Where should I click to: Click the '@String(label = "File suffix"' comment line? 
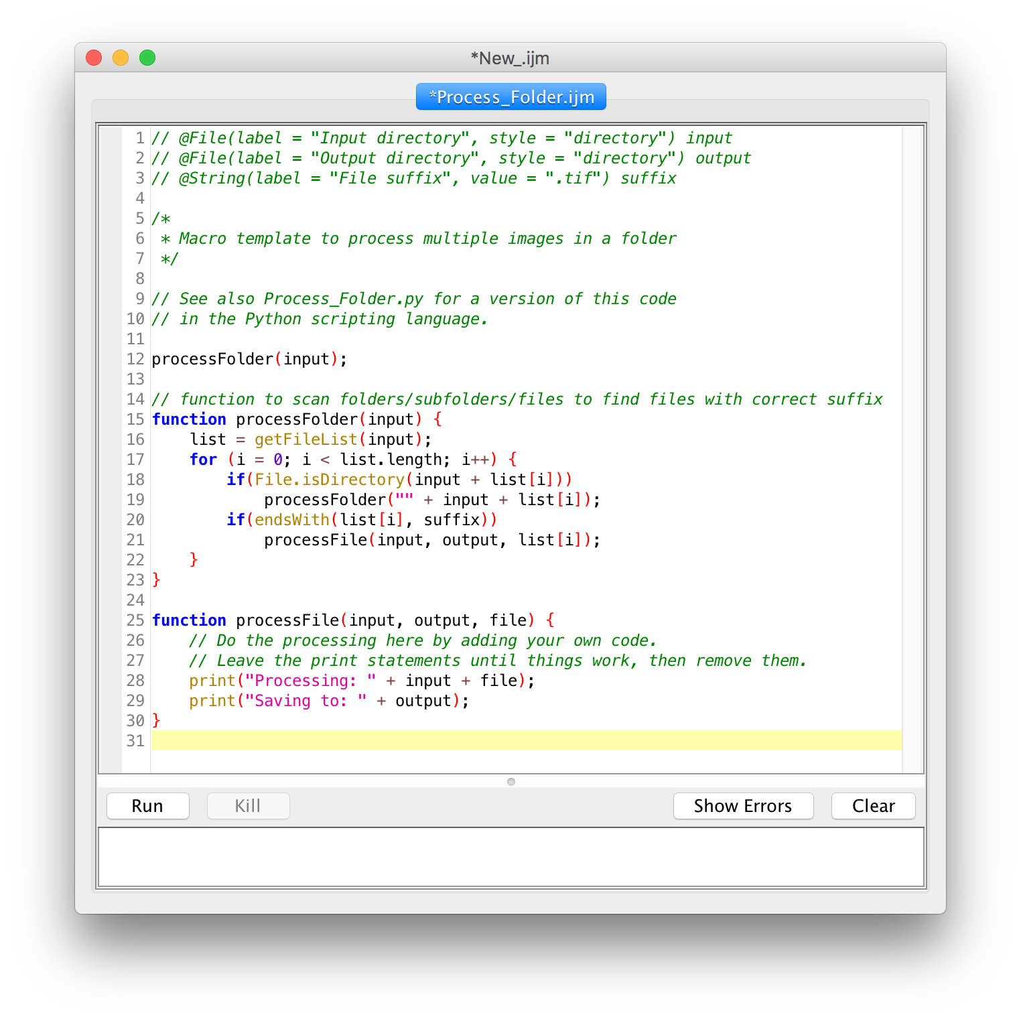click(x=414, y=178)
